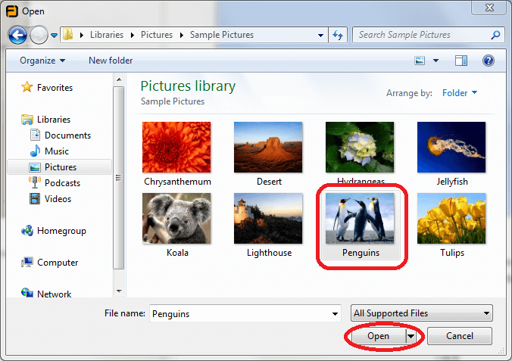Select Libraries in navigation pane
The height and width of the screenshot is (361, 512).
(54, 120)
